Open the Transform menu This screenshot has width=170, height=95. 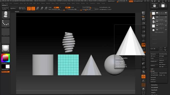pyautogui.click(x=92, y=3)
